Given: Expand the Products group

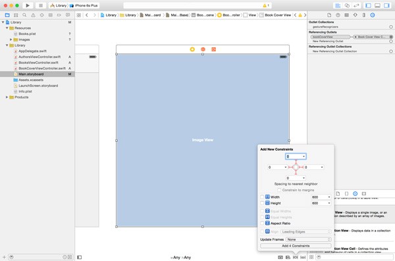Looking at the screenshot, I should click(x=7, y=97).
